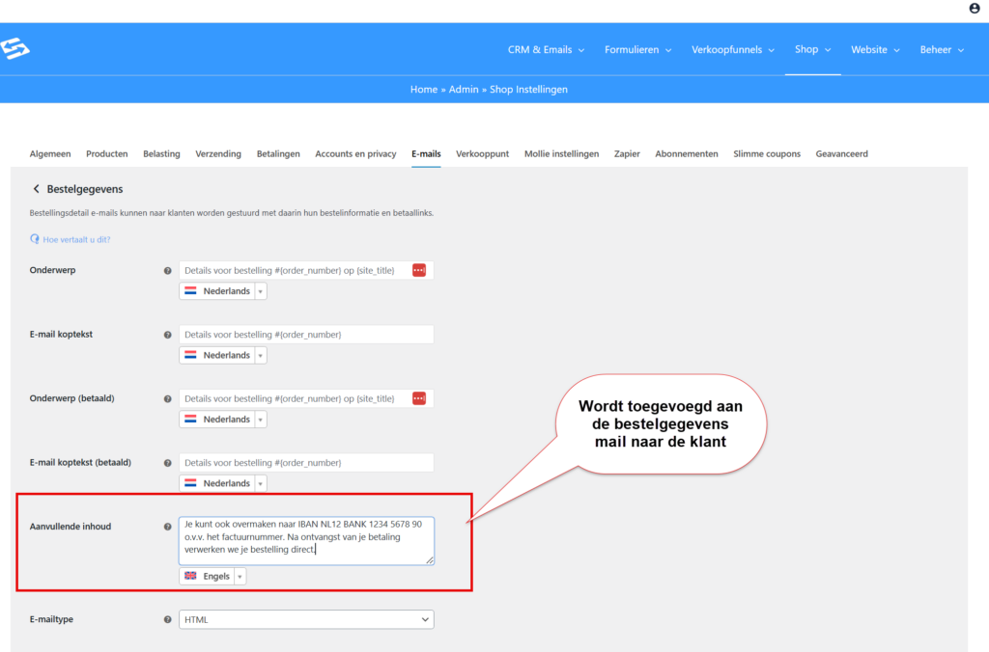Screen dimensions: 989x652
Task: Click the E-mail koptekst (betaald) input
Action: (306, 463)
